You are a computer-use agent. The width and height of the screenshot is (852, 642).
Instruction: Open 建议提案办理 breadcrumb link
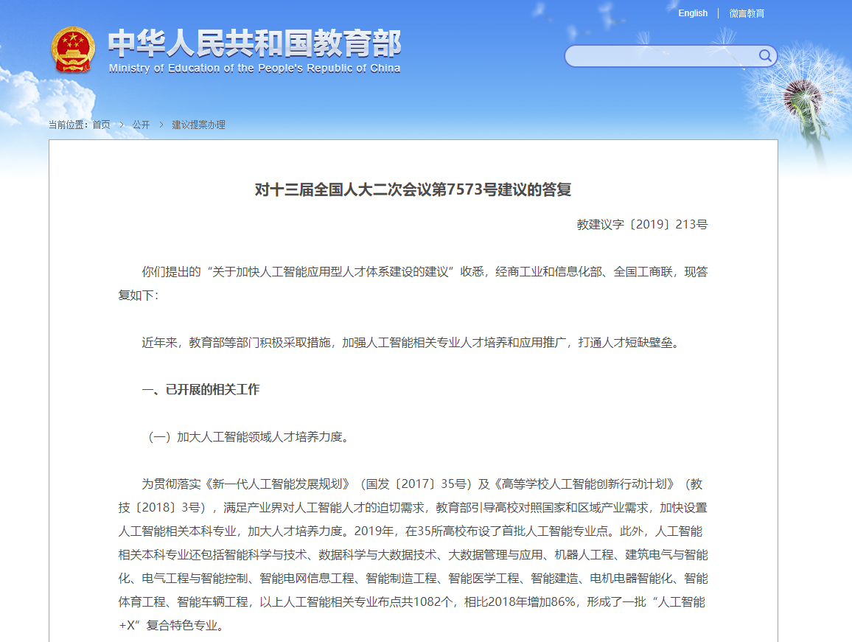198,125
